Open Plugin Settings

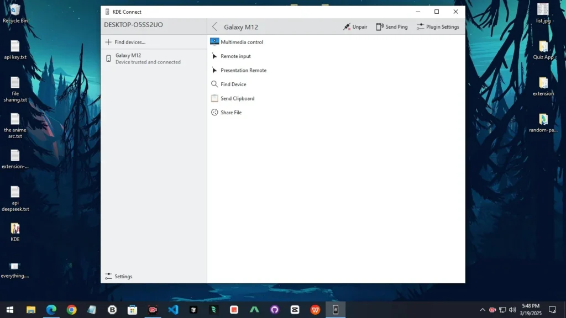(438, 26)
